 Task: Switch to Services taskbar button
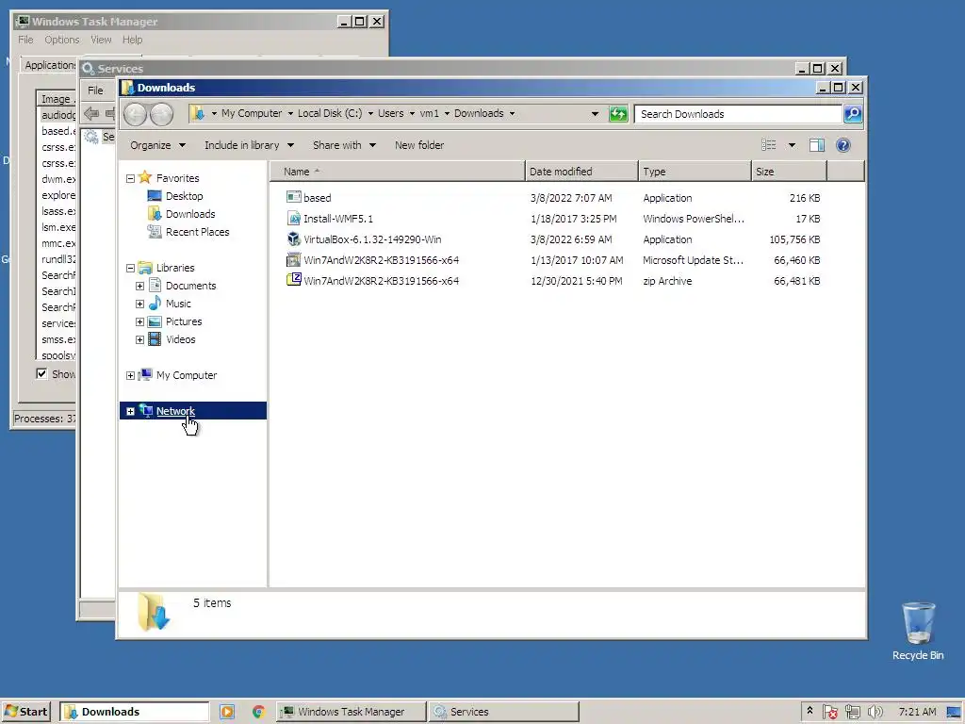[x=504, y=712]
